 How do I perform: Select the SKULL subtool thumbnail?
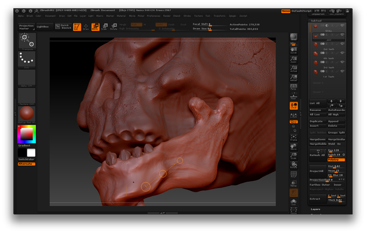[316, 26]
